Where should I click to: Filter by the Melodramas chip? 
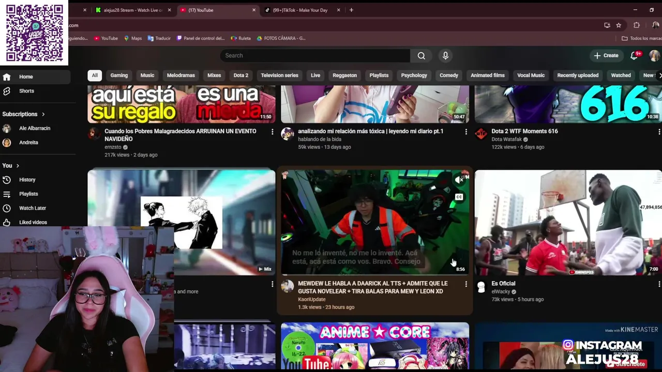[181, 75]
